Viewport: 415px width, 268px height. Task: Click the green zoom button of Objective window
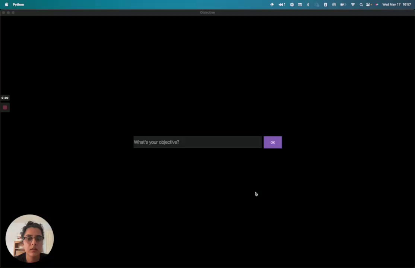13,12
